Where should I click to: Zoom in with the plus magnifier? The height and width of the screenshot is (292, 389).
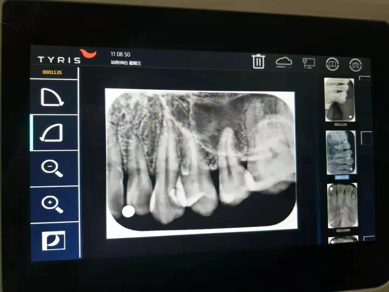point(52,204)
